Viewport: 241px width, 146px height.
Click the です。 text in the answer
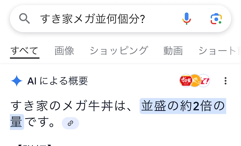click(x=41, y=122)
